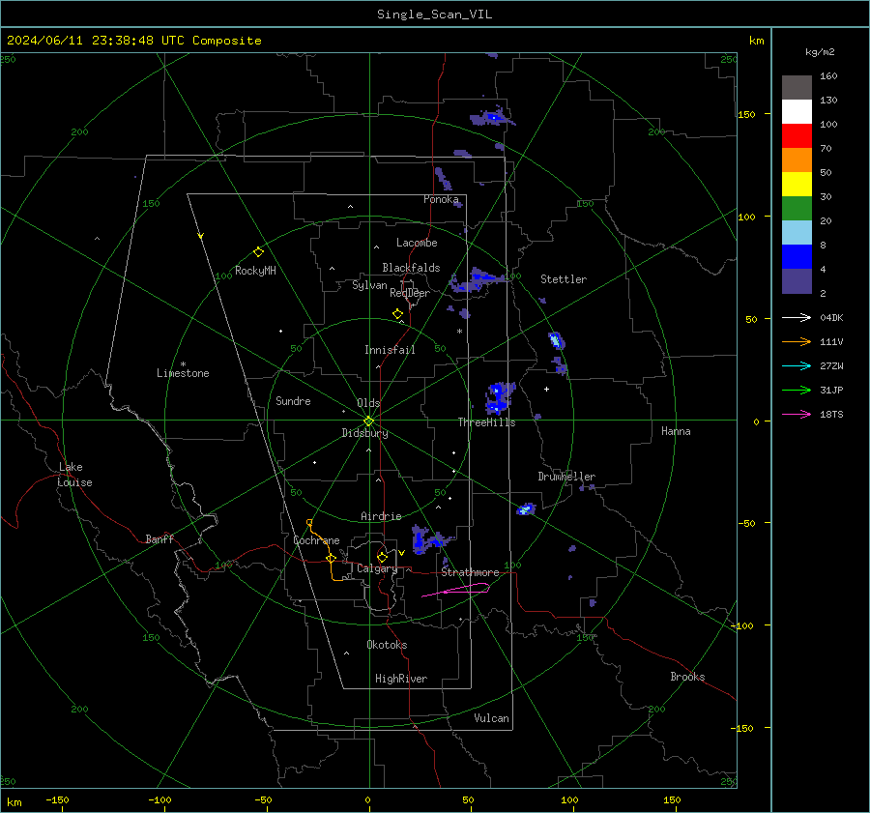Screen dimensions: 870x813
Task: Click the Strathmore label
Action: 470,572
